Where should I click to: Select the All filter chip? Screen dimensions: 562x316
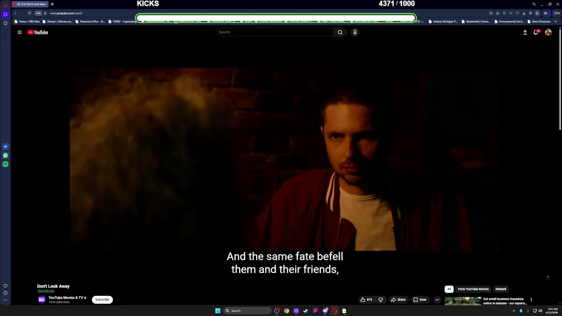coord(449,289)
